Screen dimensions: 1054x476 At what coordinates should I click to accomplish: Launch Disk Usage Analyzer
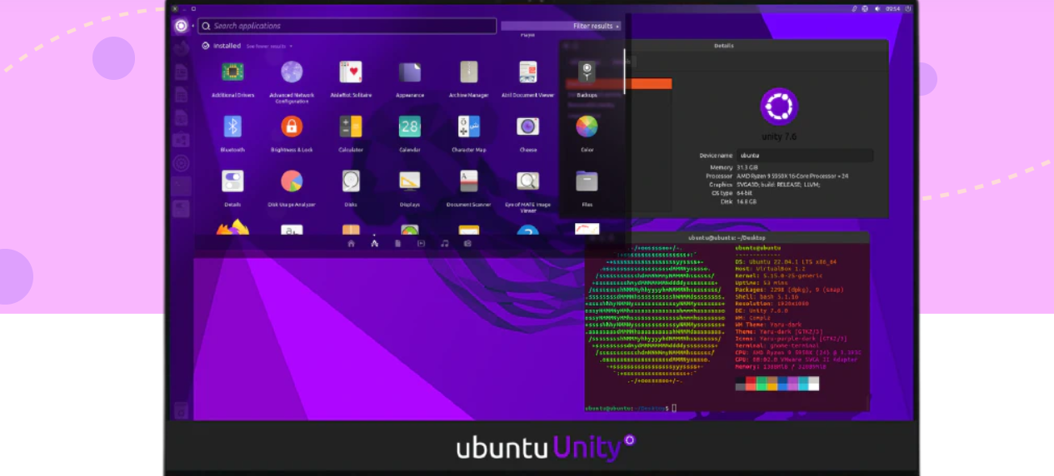point(292,181)
